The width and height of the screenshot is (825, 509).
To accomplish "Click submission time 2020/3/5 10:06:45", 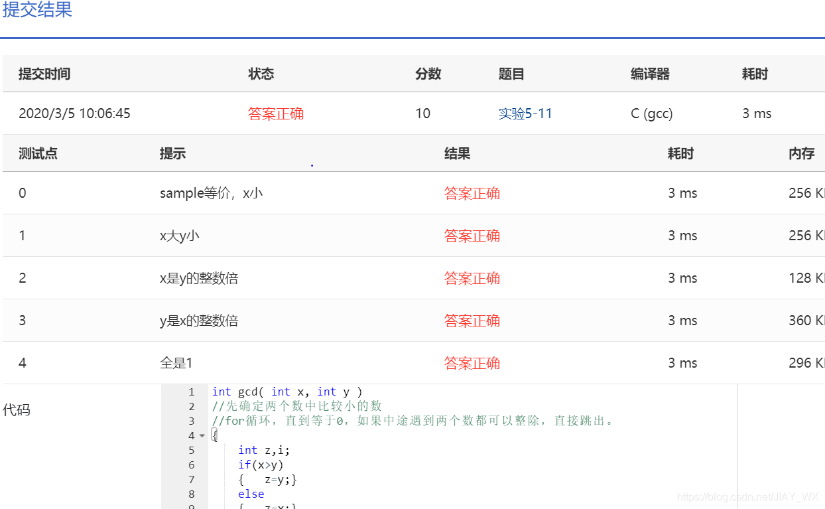I will point(74,113).
